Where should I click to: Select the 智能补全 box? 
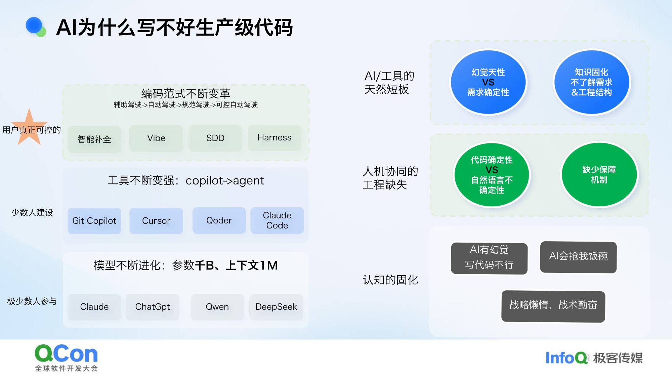point(94,139)
